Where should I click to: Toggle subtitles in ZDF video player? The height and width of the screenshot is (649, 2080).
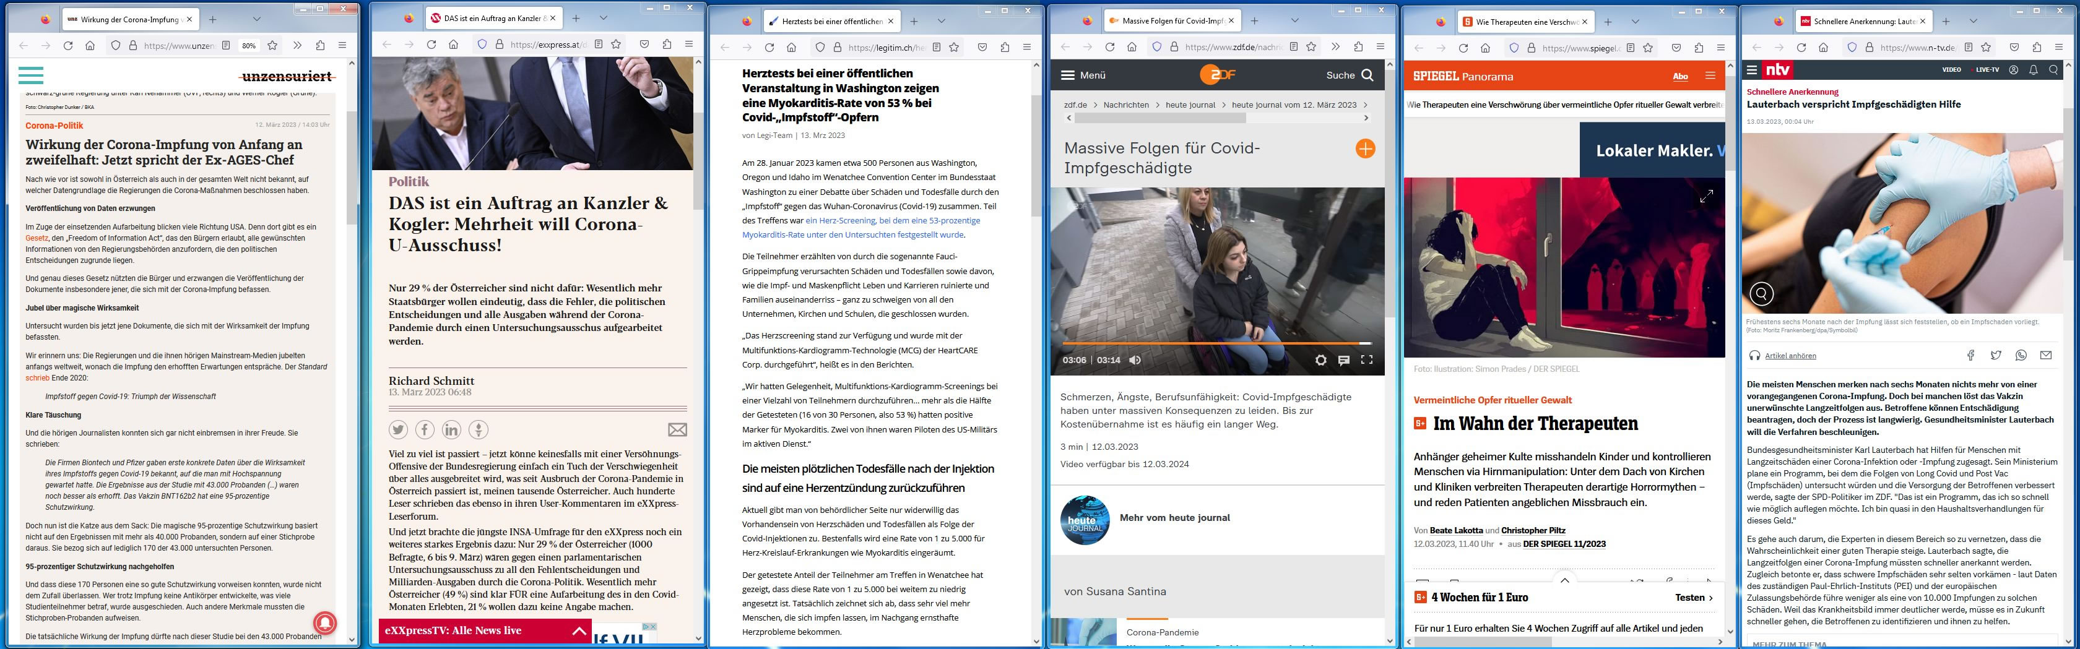1343,360
